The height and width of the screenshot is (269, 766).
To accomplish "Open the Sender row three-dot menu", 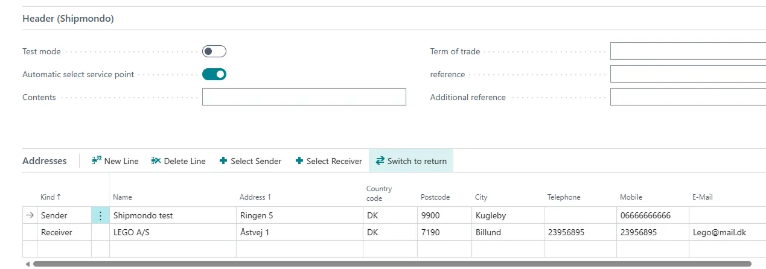I will [100, 216].
